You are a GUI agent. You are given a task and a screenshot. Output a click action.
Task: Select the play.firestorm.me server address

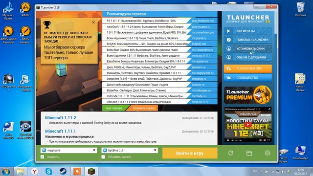(x=202, y=21)
